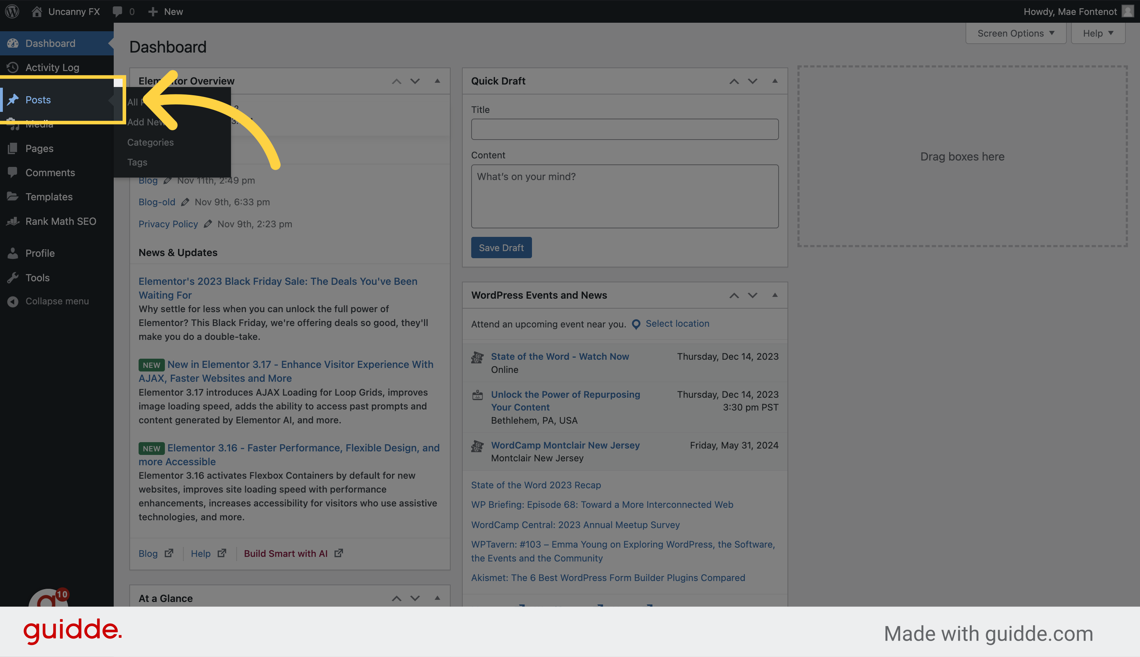Open Akismet form builder plugins article

click(x=608, y=577)
